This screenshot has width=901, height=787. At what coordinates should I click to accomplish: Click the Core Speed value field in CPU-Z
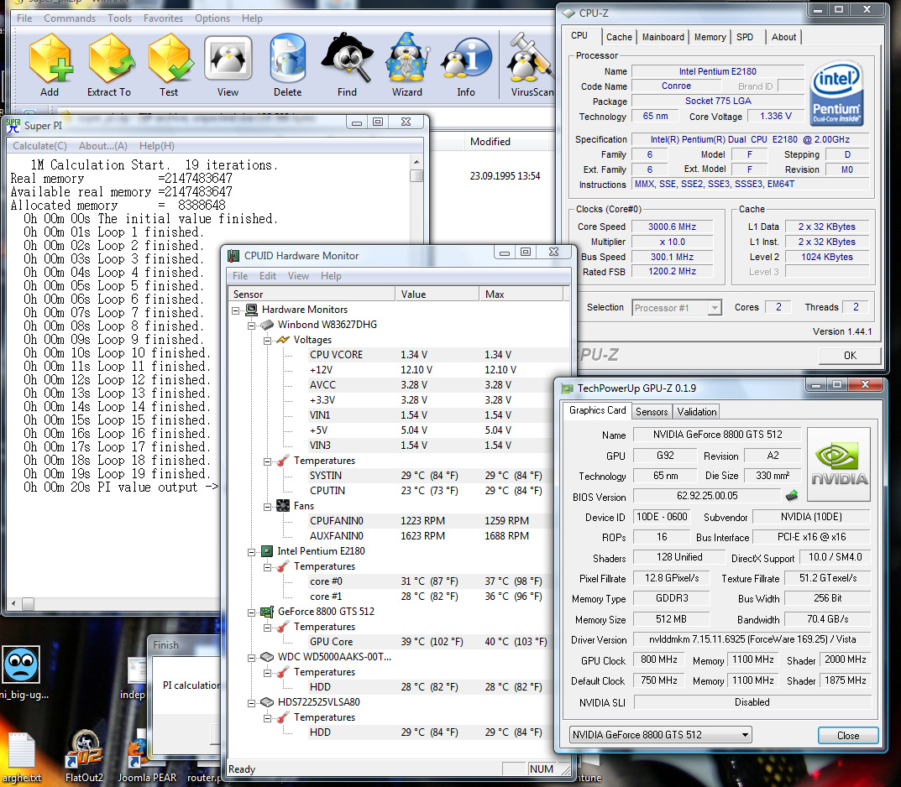(x=672, y=227)
